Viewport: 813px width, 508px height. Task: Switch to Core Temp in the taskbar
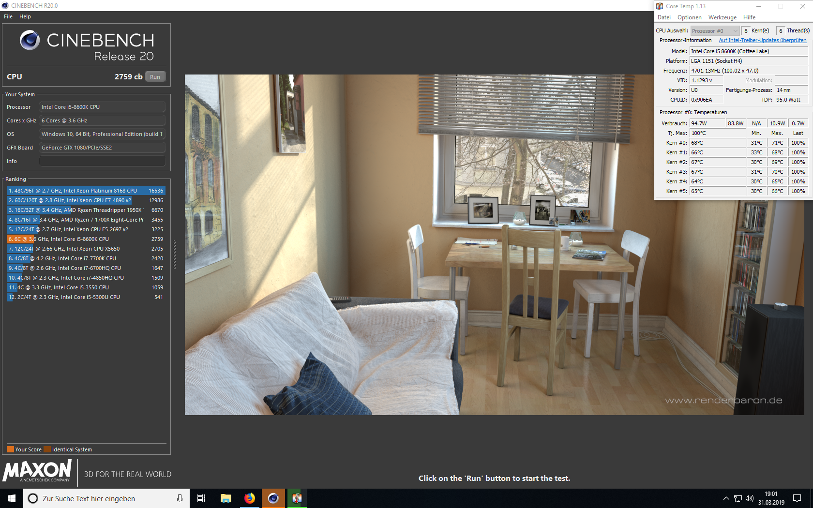297,498
